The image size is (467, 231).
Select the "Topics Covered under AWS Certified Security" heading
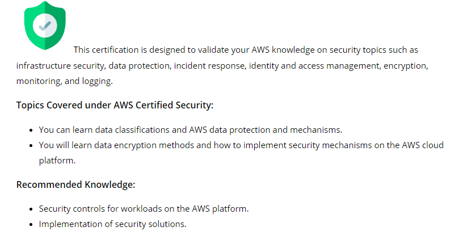115,106
